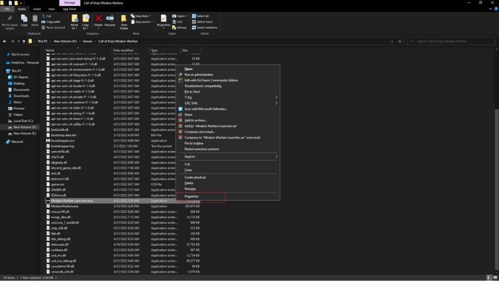
Task: Expand the Easy access dropdown
Action: [142, 21]
